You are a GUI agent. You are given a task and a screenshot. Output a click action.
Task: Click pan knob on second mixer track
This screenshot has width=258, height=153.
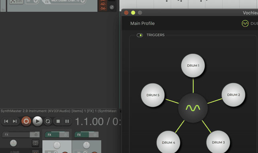click(x=86, y=145)
